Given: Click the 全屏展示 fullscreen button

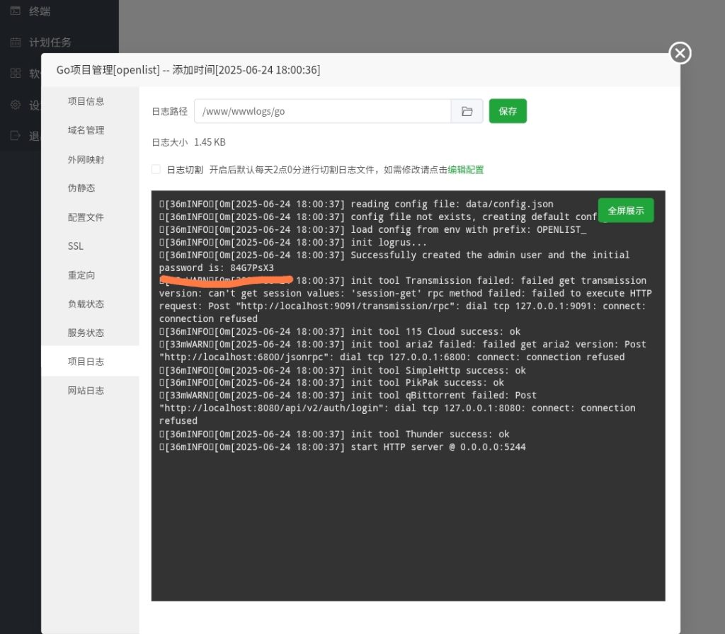Looking at the screenshot, I should point(625,210).
